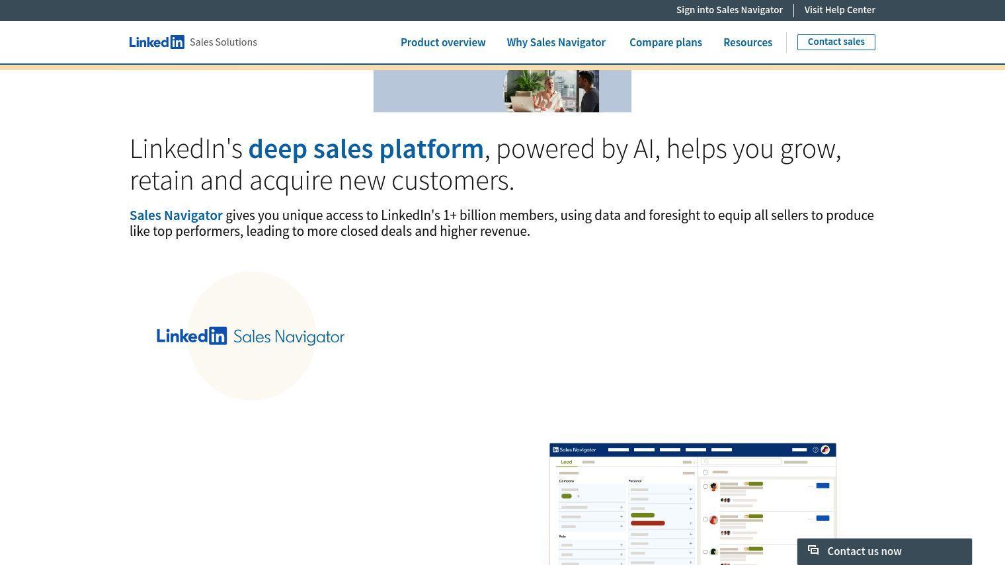1005x565 pixels.
Task: Click Sales Navigator logo in mockup header
Action: coord(575,450)
